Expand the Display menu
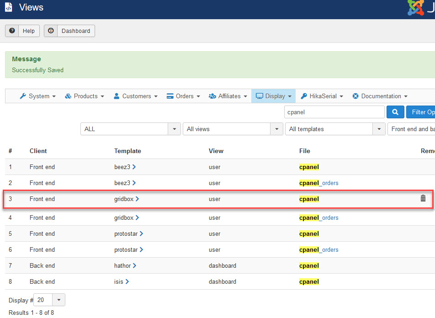 pos(273,96)
